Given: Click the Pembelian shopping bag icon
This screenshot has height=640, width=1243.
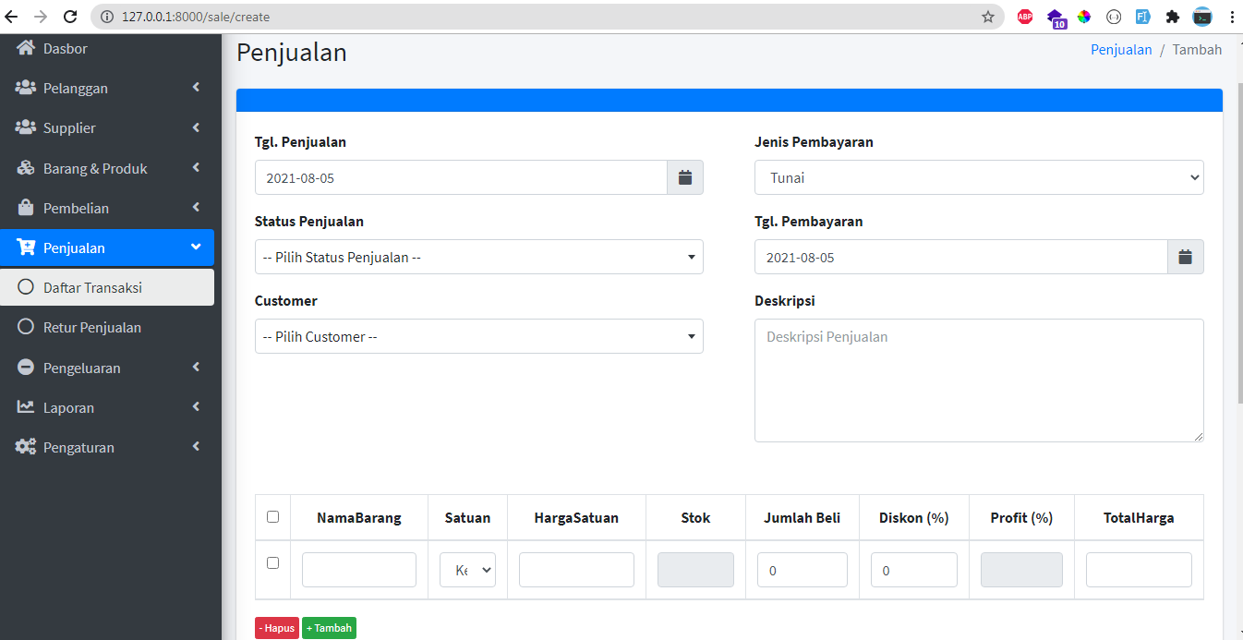Looking at the screenshot, I should click(26, 208).
